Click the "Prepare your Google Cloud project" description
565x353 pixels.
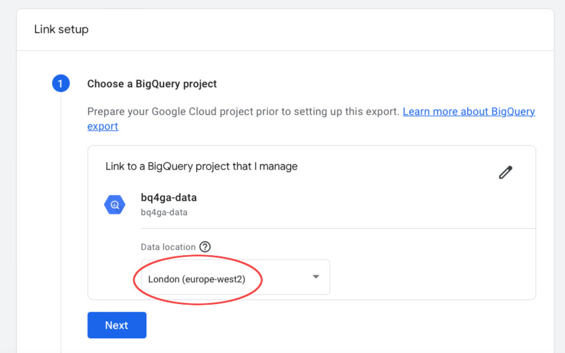pyautogui.click(x=243, y=111)
